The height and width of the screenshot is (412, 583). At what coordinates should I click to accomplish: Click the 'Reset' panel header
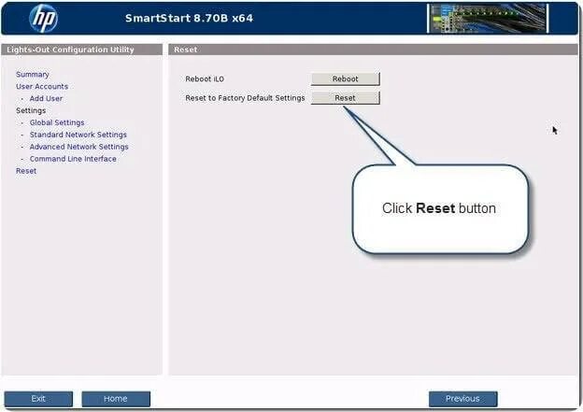pyautogui.click(x=373, y=50)
